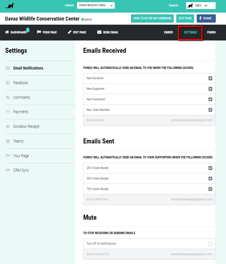Click the home icon beside Dashboard
The width and height of the screenshot is (226, 264).
coord(7,32)
